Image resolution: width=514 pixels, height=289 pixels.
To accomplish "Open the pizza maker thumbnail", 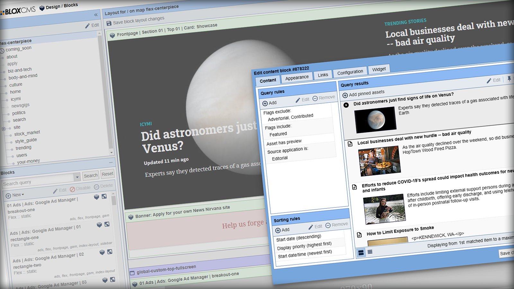I will click(380, 161).
